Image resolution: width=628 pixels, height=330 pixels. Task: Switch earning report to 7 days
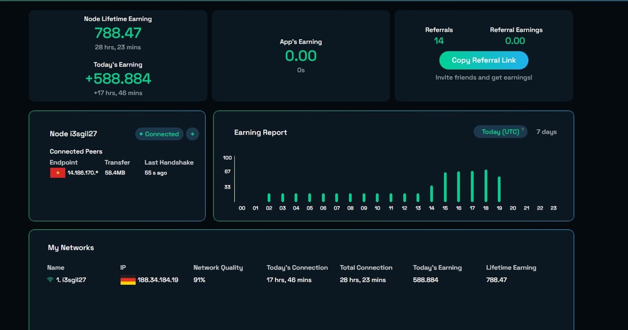point(546,132)
